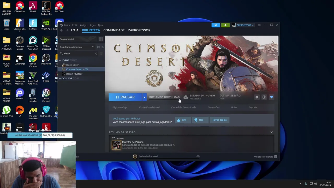Screen dimensions: 334x188
Task: Open Suporte link
Action: (253, 107)
